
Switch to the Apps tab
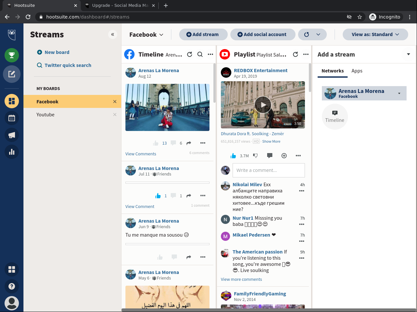(x=357, y=71)
